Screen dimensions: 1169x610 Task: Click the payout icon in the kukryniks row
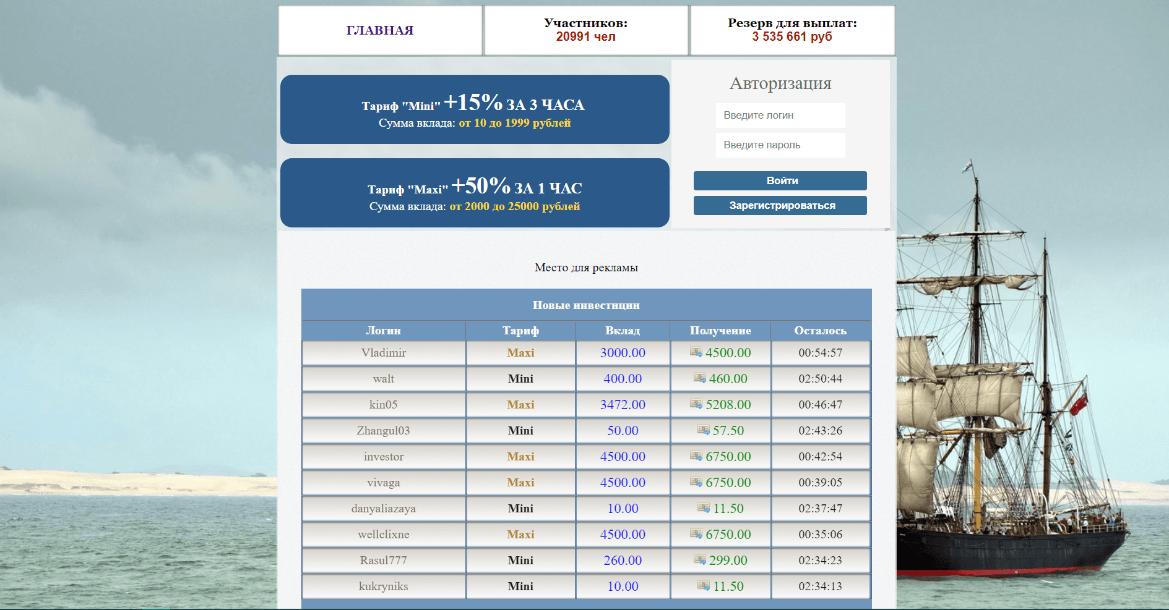click(704, 586)
